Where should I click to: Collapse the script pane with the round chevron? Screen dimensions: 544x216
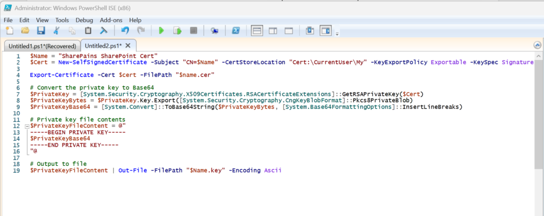point(537,46)
